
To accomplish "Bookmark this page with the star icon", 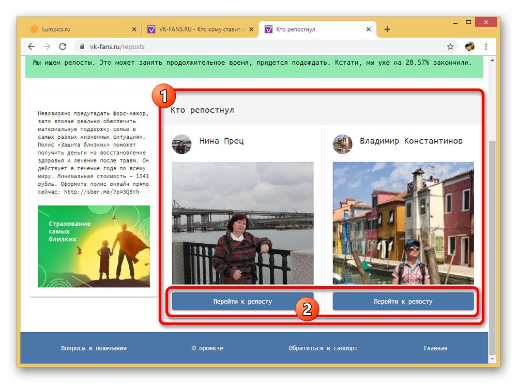I will pos(450,47).
